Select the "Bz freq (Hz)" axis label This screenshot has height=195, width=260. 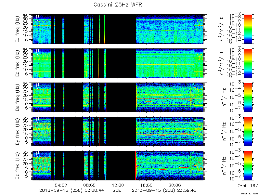(x=18, y=166)
